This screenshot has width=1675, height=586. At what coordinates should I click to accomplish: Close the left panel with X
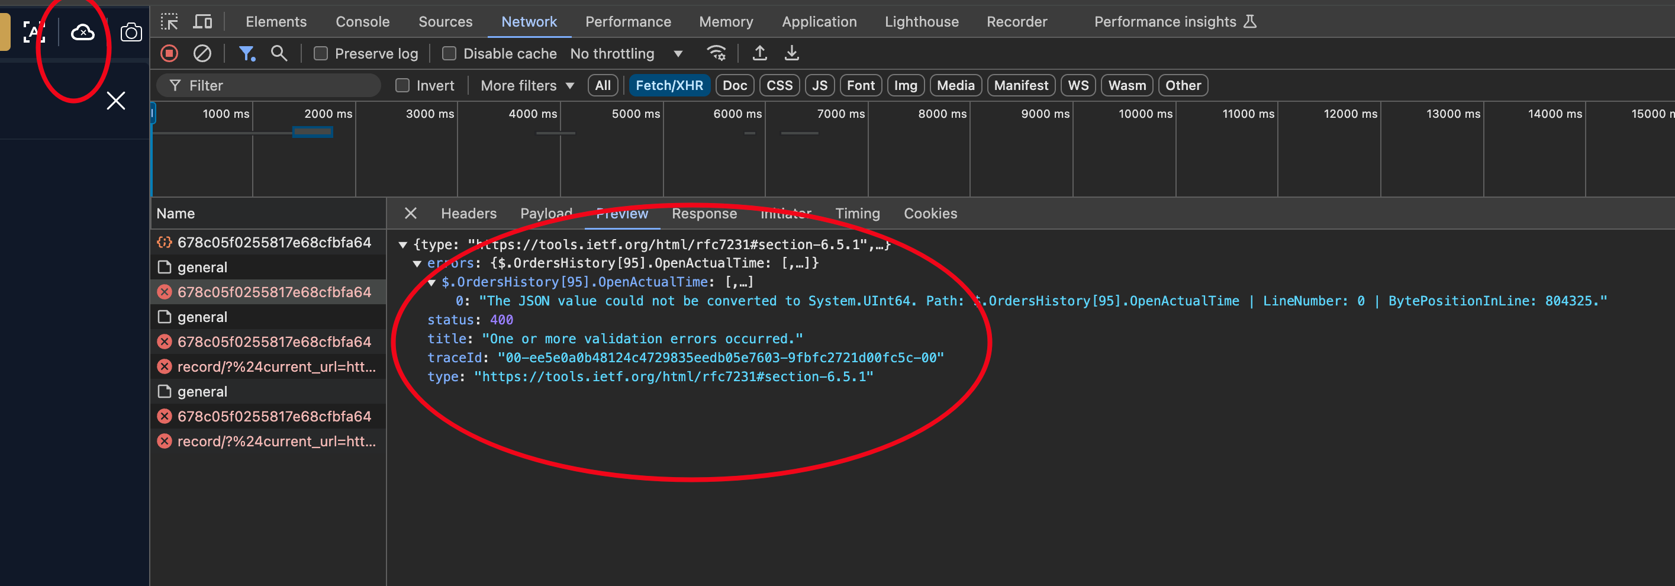tap(116, 101)
